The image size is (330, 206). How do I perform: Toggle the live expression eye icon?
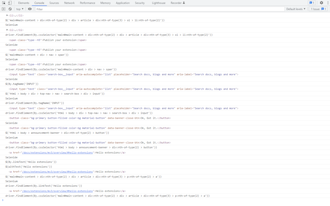(30, 9)
